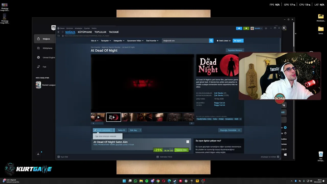The image size is (327, 184).
Task: Expand the Oynamanın Yolları dropdown
Action: click(x=135, y=41)
